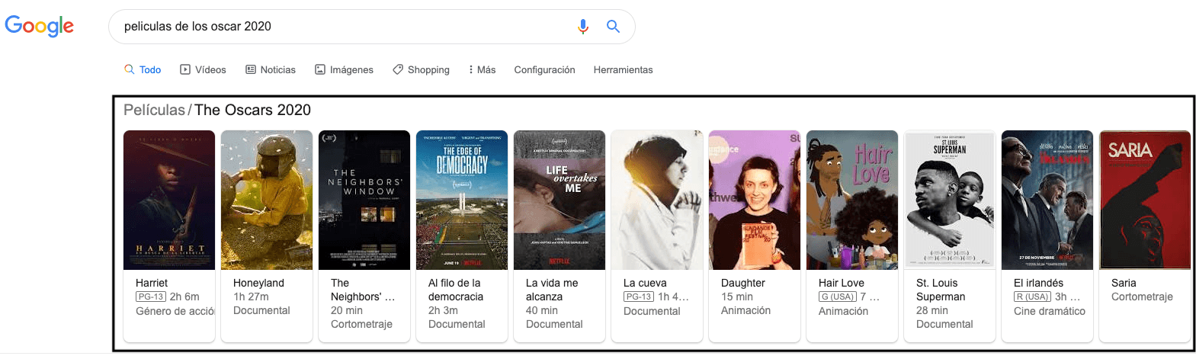This screenshot has width=1196, height=356.
Task: Expand the Herramientas options
Action: click(x=623, y=69)
